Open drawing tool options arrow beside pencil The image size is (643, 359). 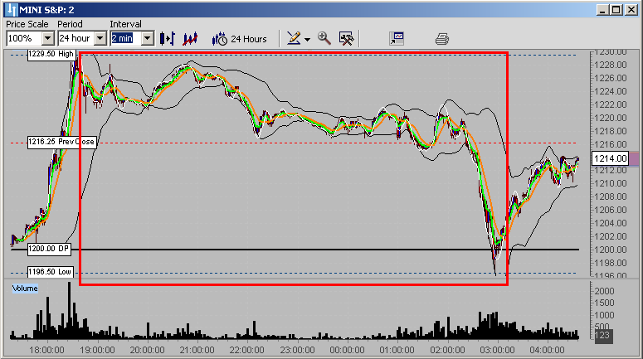coord(306,39)
